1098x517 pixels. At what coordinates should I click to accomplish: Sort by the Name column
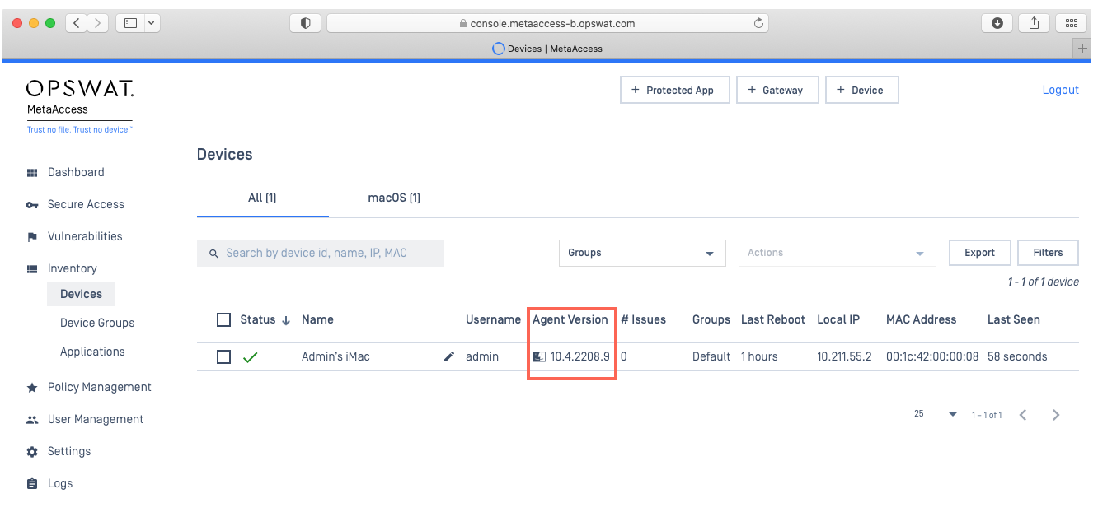pyautogui.click(x=317, y=319)
